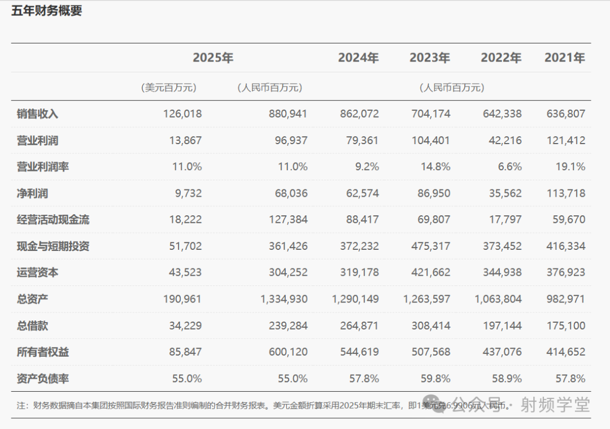
Task: Select the 2024 margin value 9.2%
Action: point(367,167)
